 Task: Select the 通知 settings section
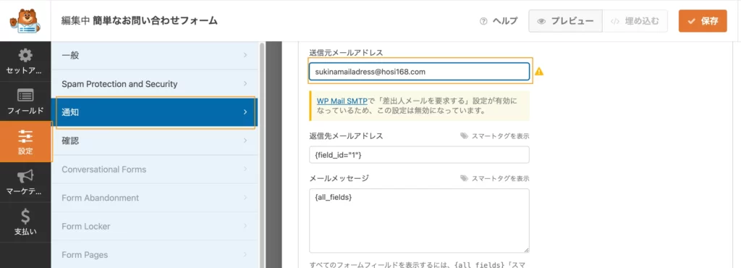[x=155, y=112]
